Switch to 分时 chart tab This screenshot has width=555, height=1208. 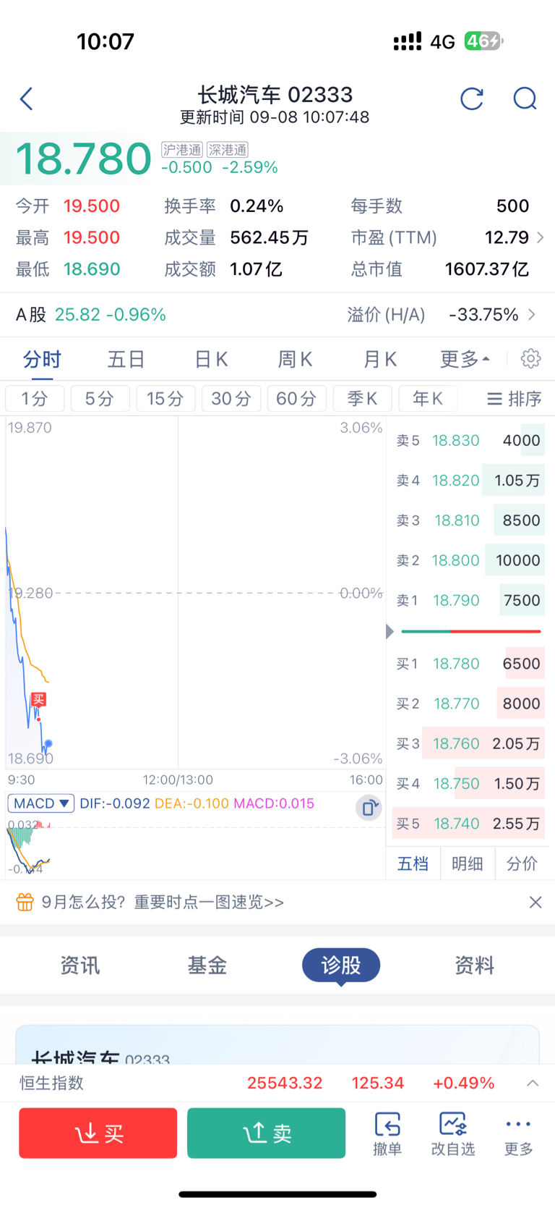tap(42, 359)
